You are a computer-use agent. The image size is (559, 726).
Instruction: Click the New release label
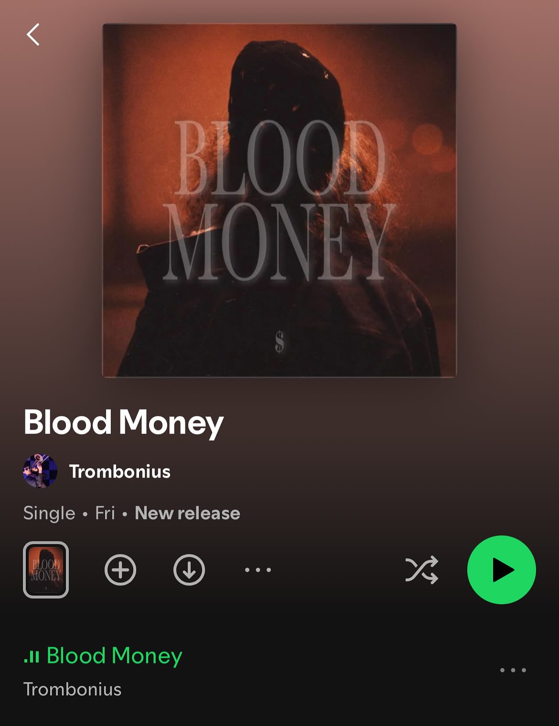click(x=187, y=513)
